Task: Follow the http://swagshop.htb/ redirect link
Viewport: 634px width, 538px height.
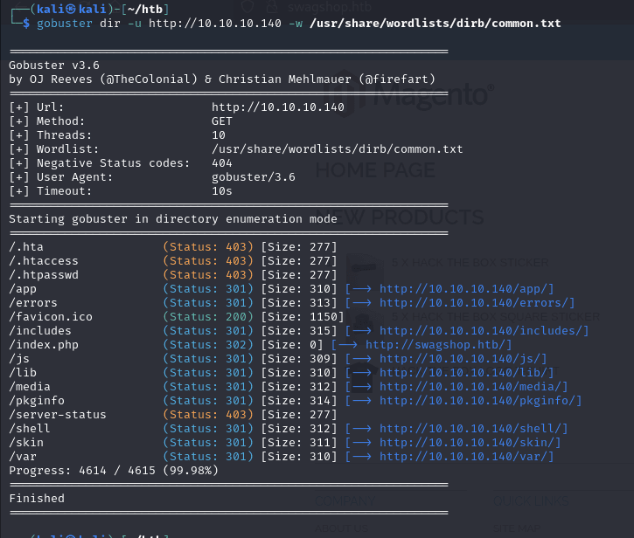Action: click(x=438, y=345)
